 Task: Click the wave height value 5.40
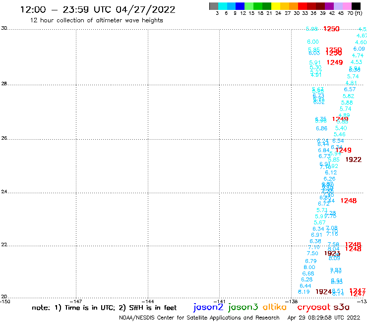(x=341, y=128)
